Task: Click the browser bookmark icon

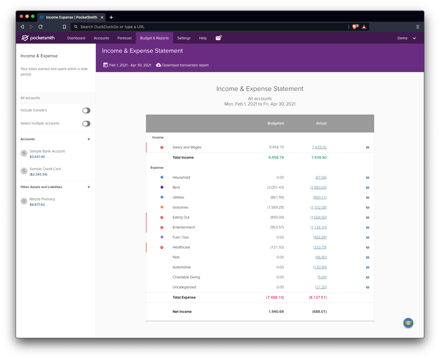Action: coord(64,27)
